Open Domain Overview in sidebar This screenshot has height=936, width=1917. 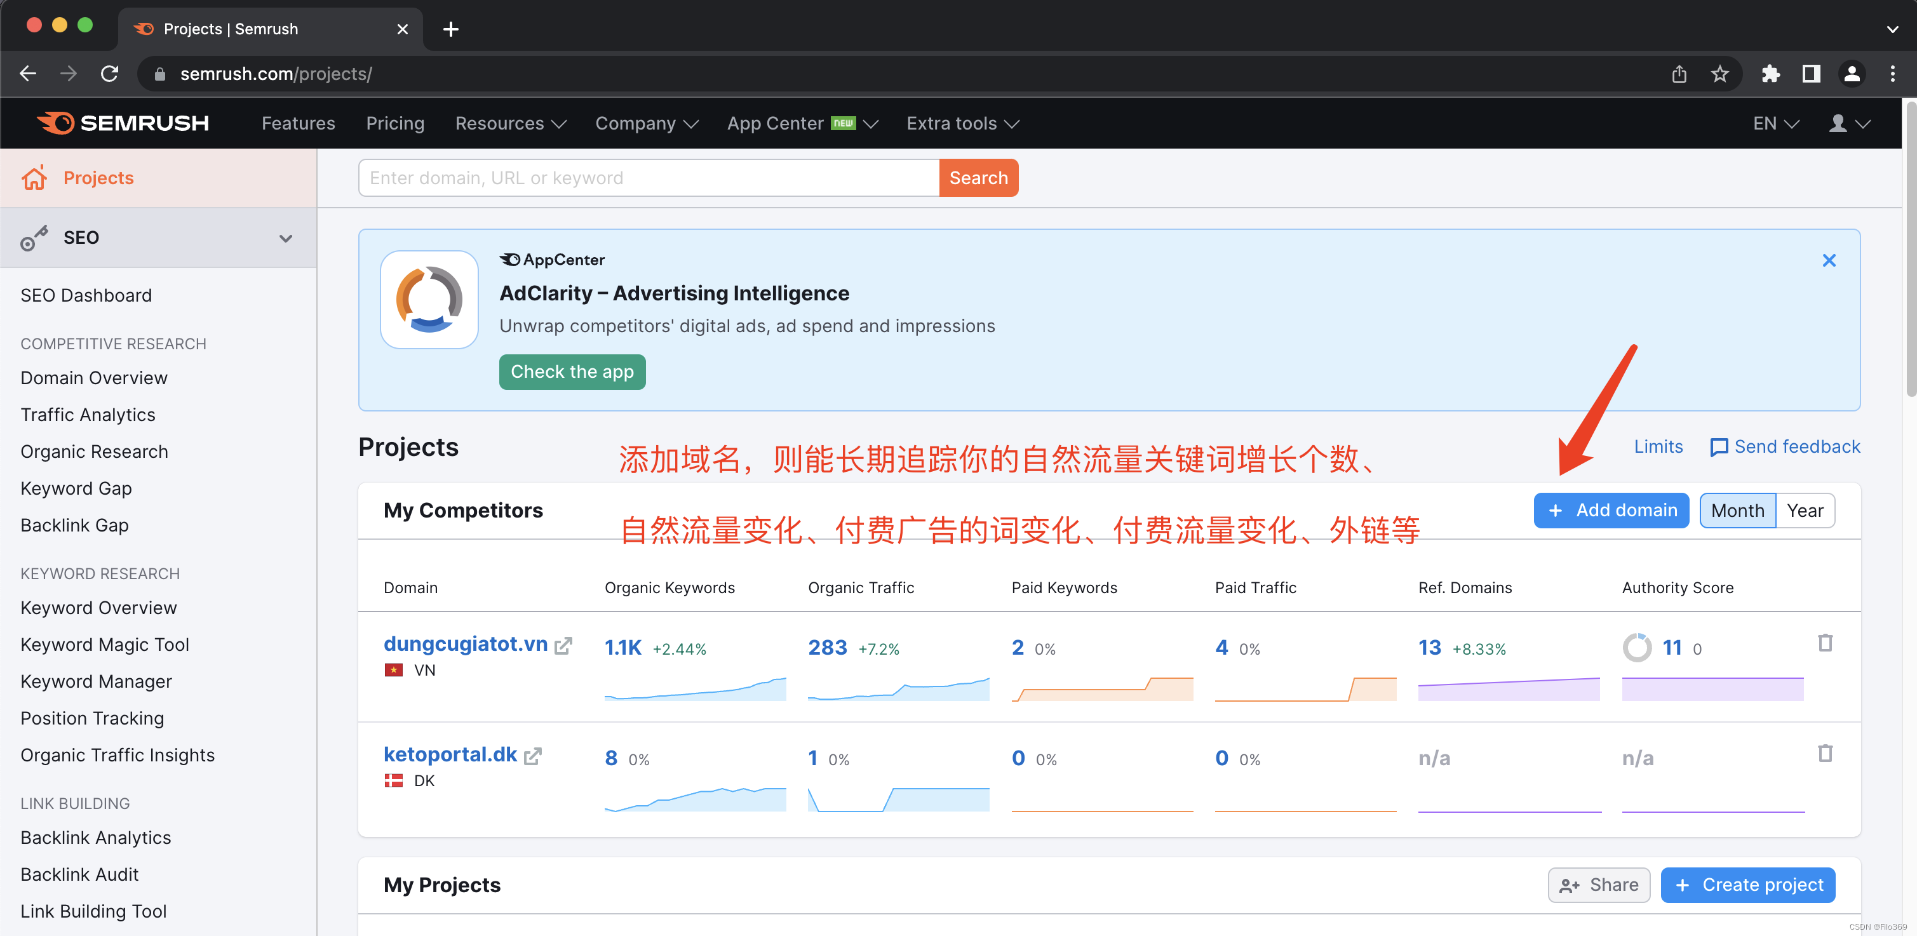pos(94,378)
